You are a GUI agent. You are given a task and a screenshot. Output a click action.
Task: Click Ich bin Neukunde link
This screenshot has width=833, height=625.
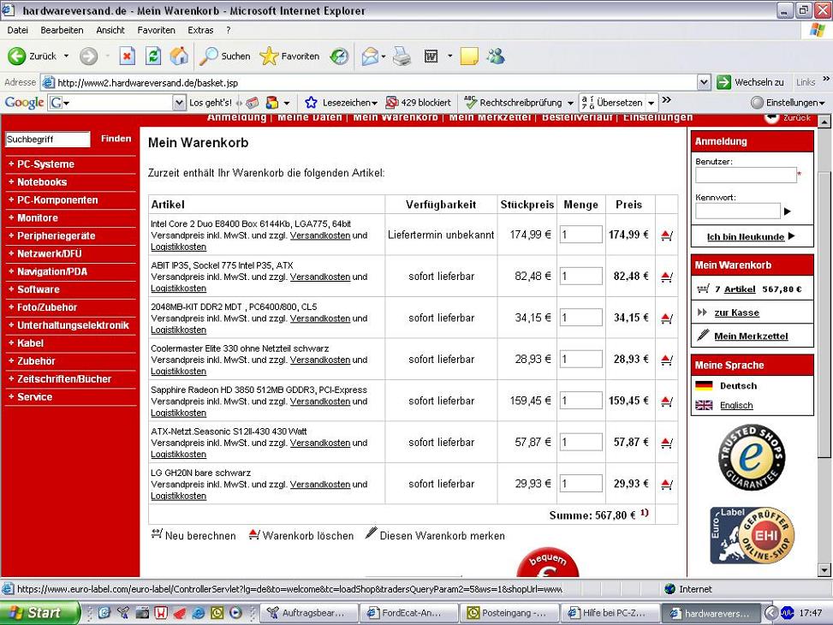pos(746,236)
